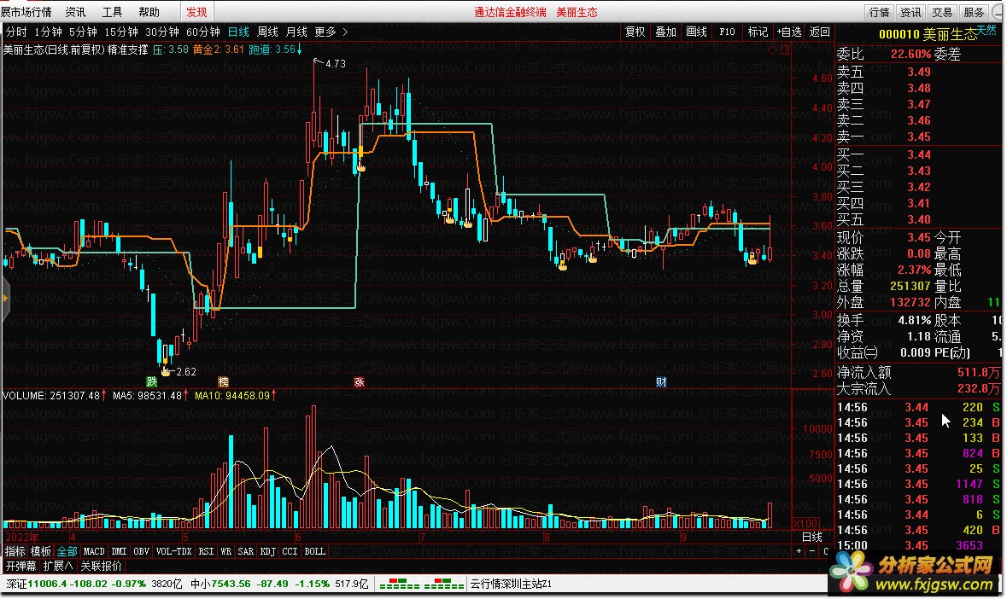
Task: Click the 跌 event marker below chart
Action: pos(152,381)
